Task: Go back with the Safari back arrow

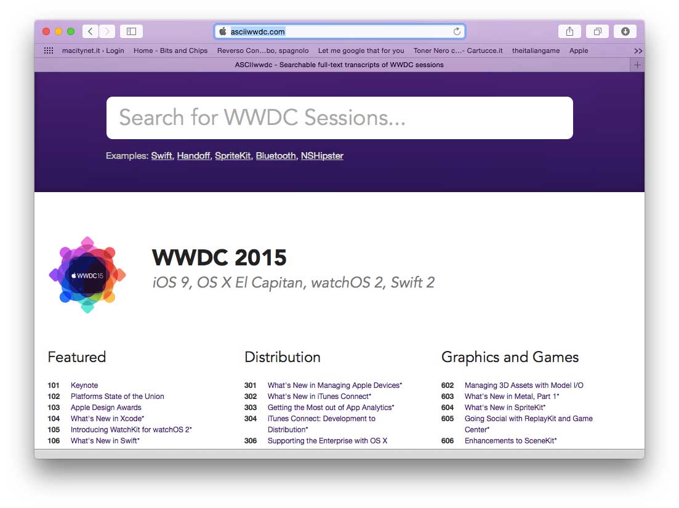Action: pos(90,31)
